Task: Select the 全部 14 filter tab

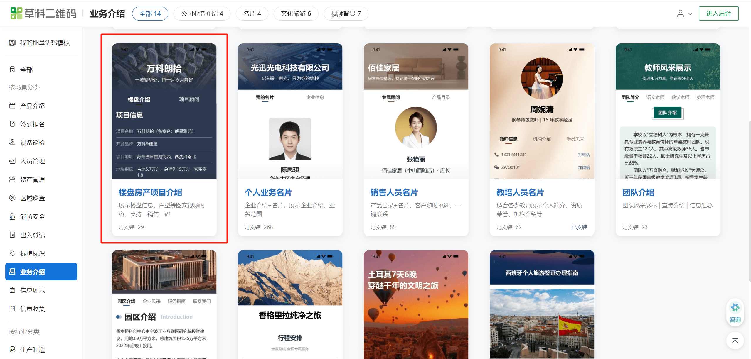Action: pos(150,14)
